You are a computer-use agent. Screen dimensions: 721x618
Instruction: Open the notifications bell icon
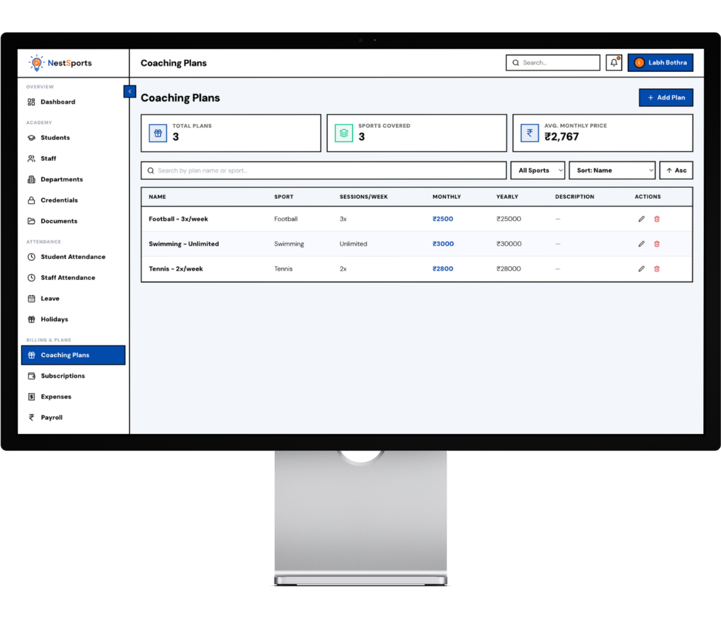coord(614,63)
